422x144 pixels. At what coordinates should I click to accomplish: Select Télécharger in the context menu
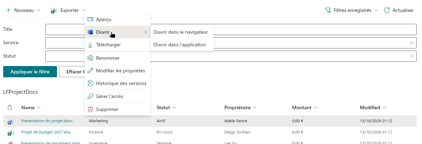(117, 45)
